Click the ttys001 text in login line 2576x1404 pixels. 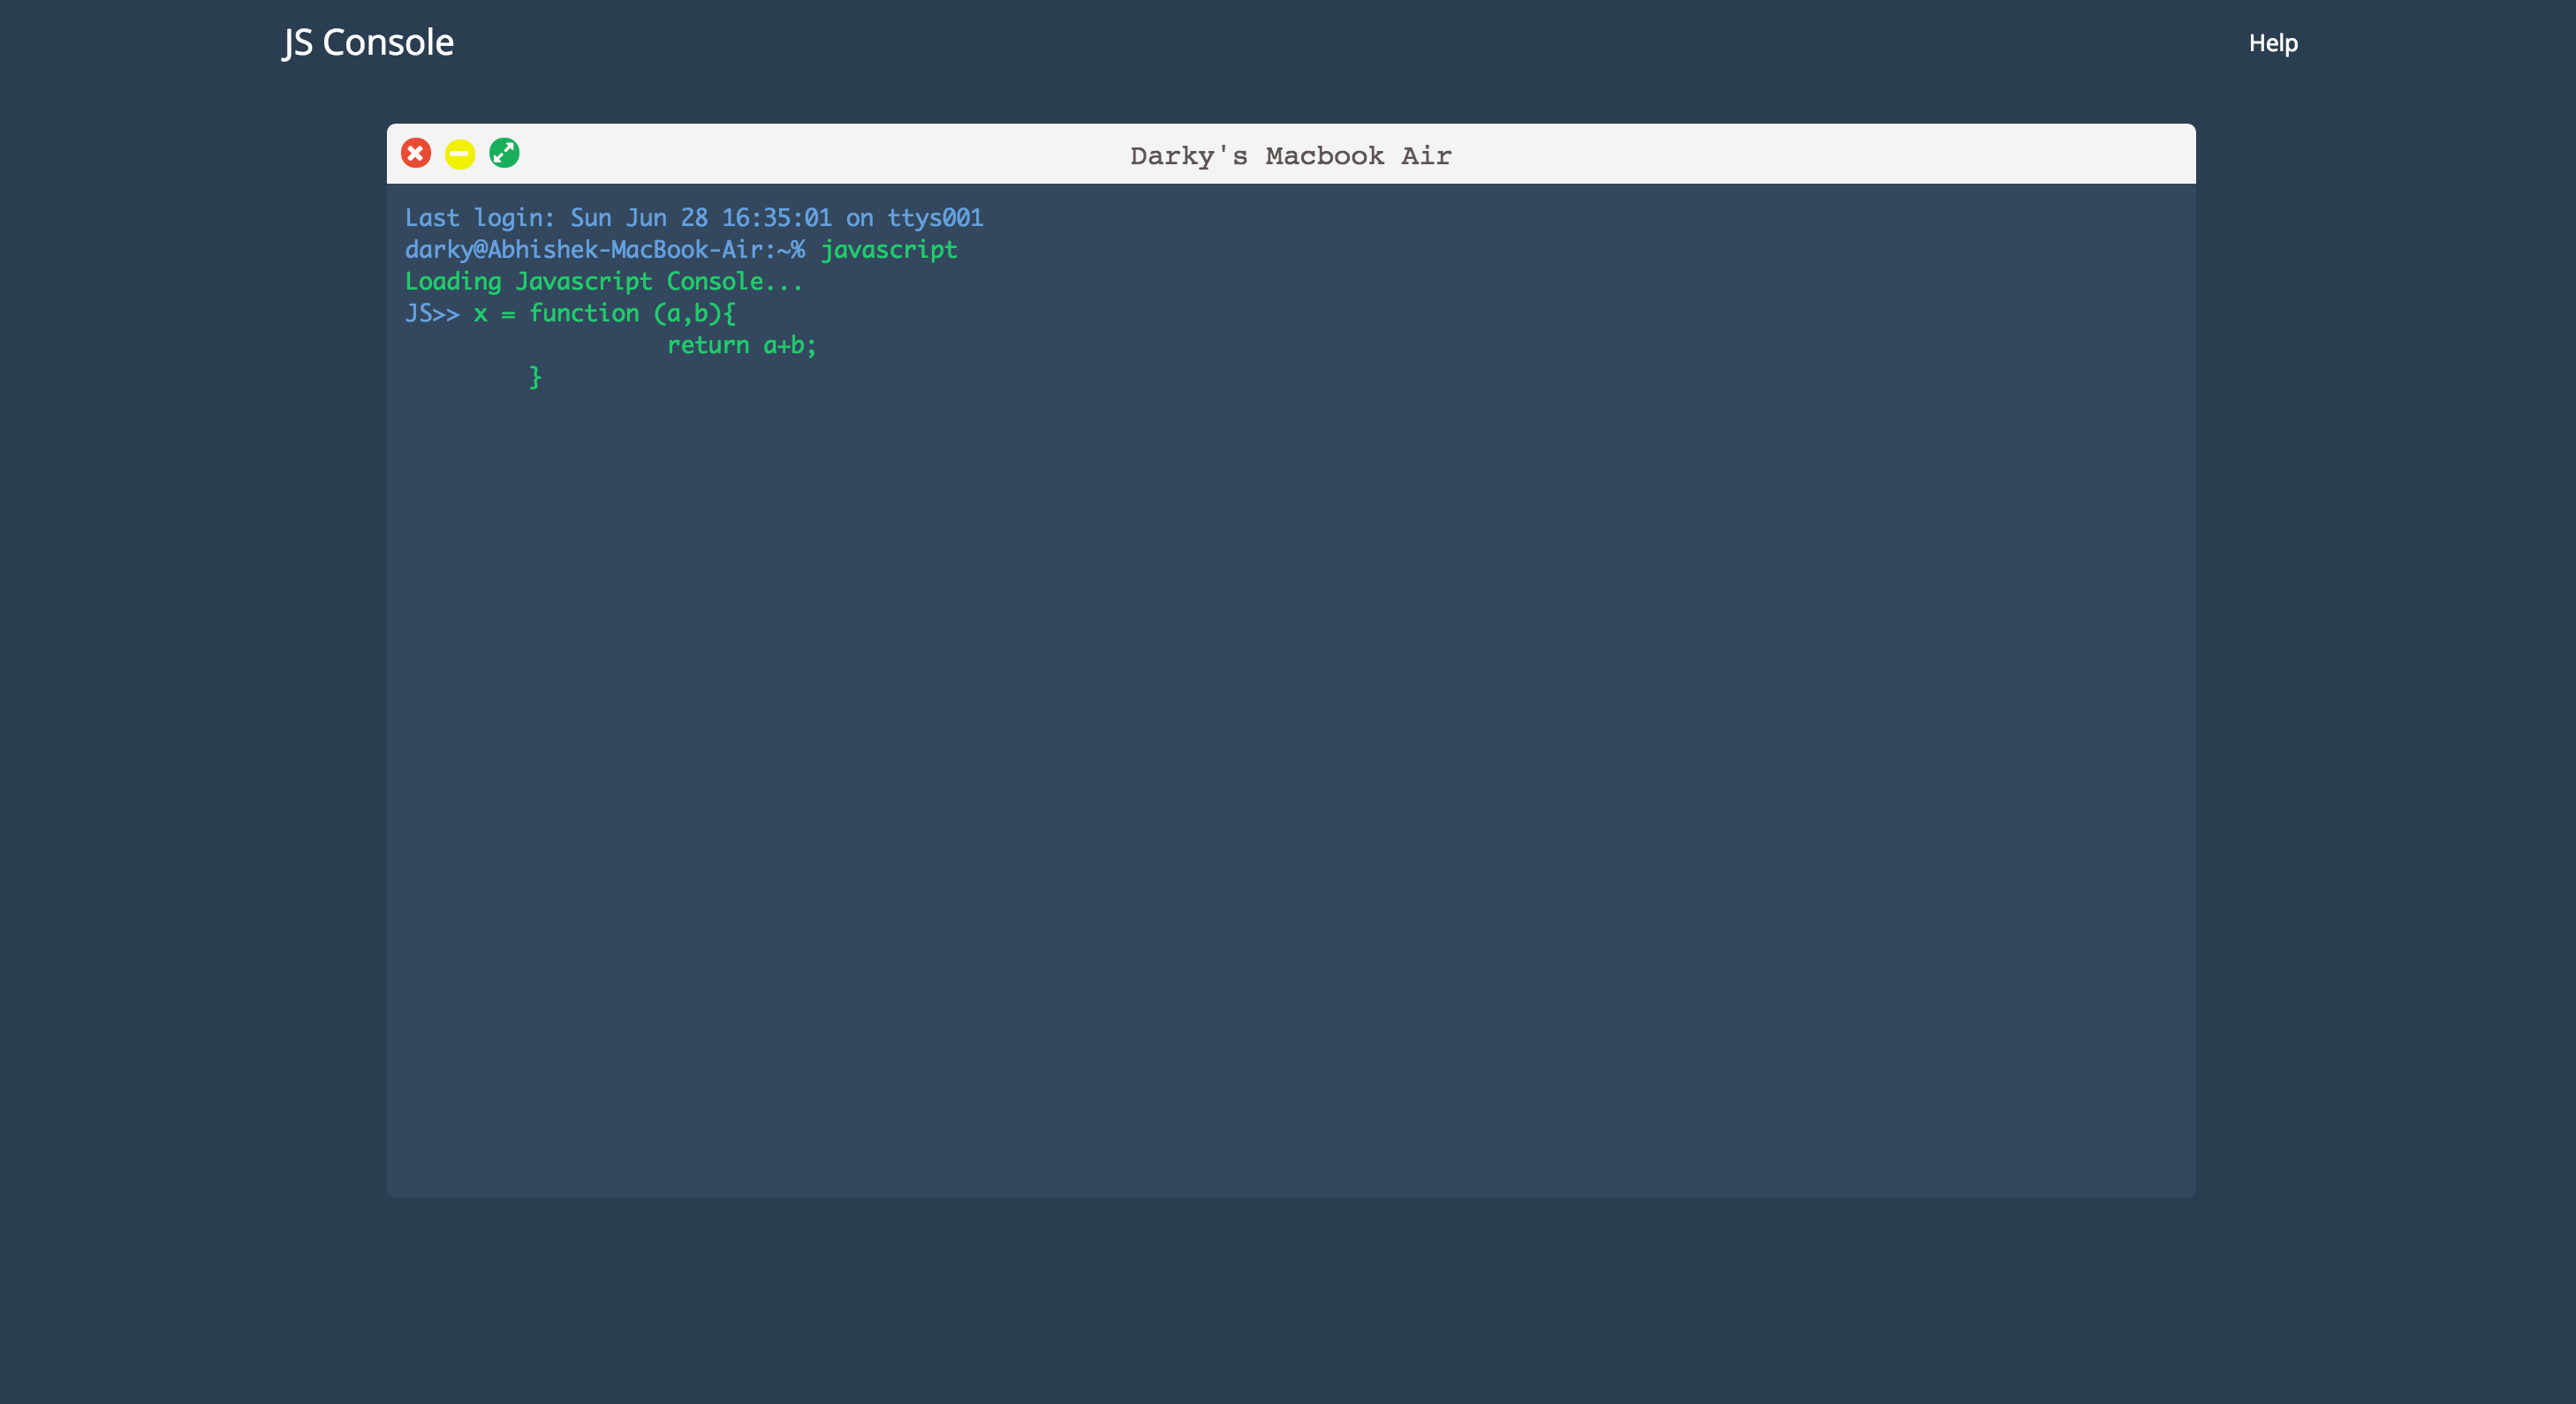coord(935,218)
